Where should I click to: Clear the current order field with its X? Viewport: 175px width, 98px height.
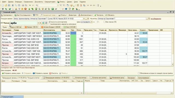[x=88, y=19]
